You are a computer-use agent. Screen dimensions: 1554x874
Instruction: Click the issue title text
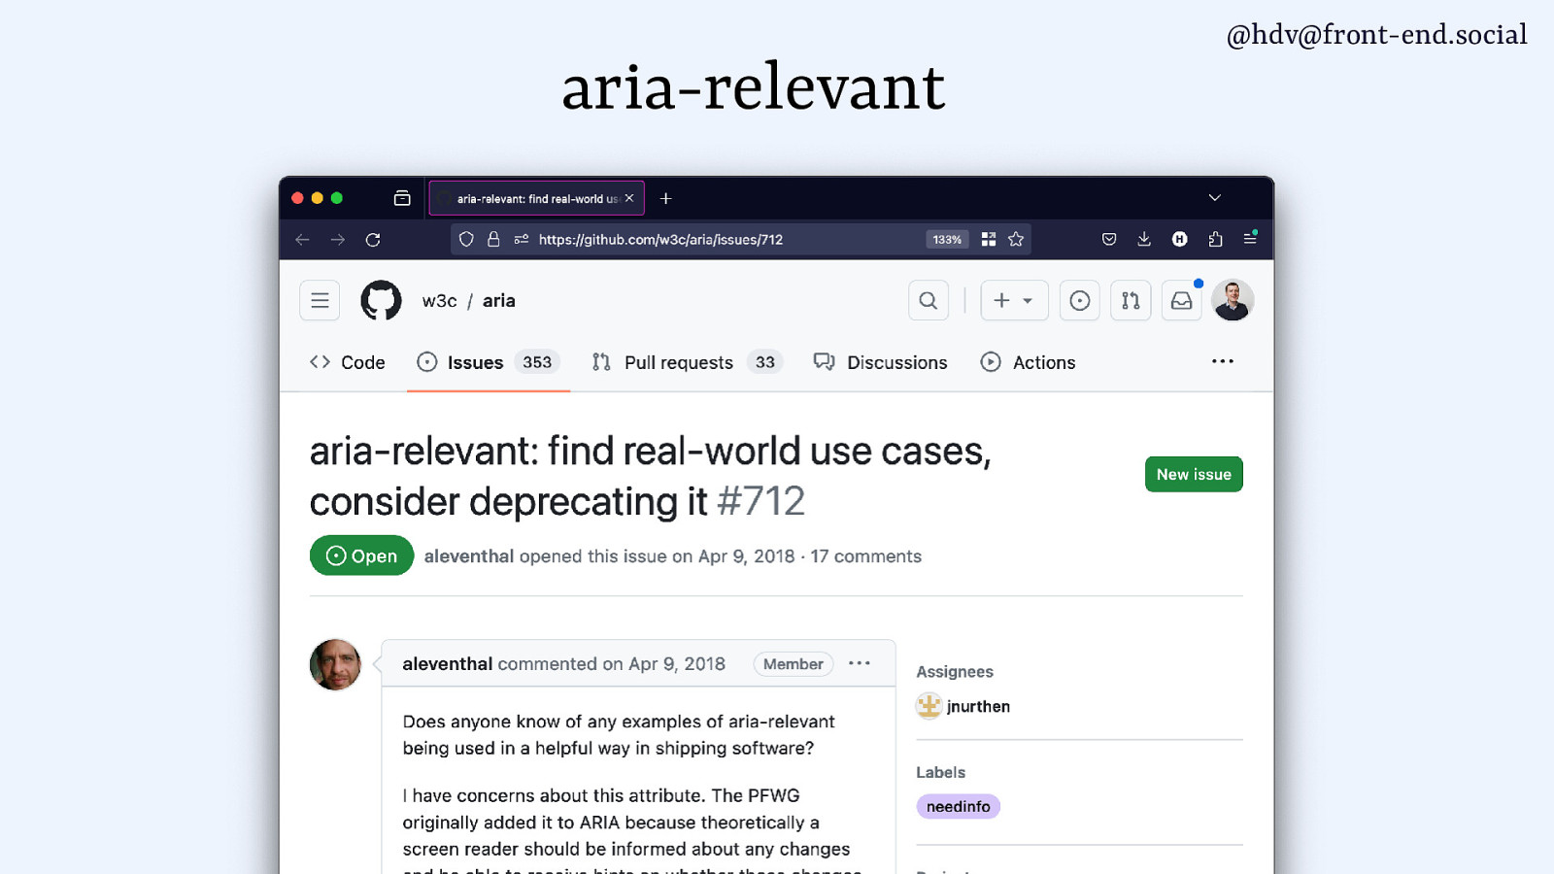(x=651, y=476)
